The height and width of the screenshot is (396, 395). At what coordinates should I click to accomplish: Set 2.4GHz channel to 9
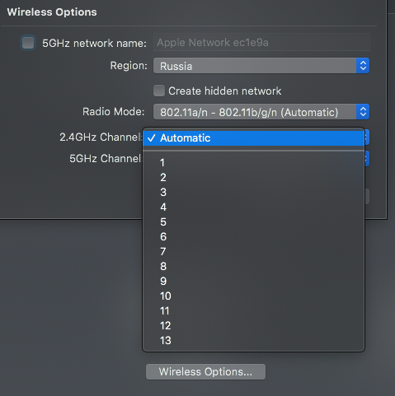point(254,282)
